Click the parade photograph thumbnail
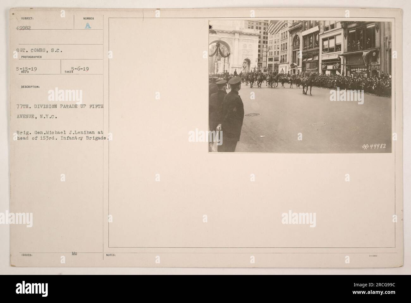 (x=300, y=87)
